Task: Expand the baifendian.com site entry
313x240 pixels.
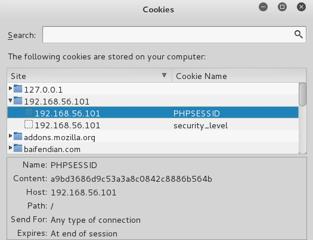Action: coord(10,148)
